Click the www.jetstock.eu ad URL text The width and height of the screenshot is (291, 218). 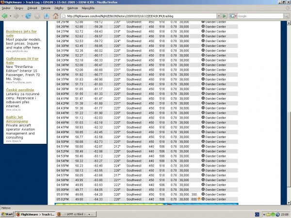pos(17,51)
